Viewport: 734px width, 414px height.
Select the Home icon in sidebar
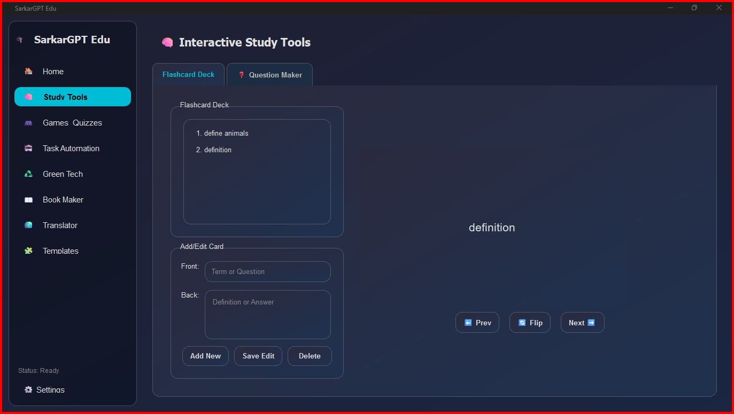(x=28, y=71)
